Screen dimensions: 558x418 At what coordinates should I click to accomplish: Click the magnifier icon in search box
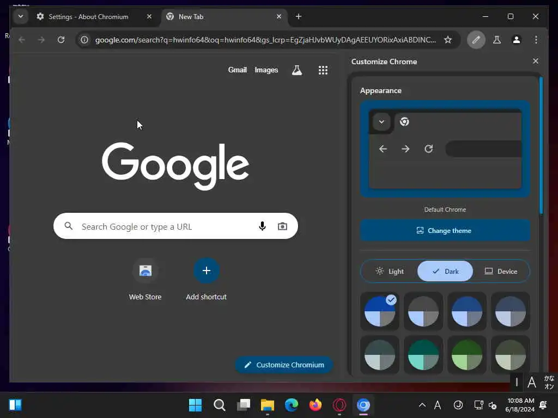pos(69,226)
